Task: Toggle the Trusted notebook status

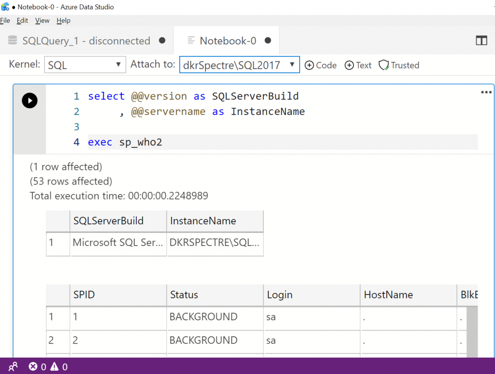Action: pyautogui.click(x=399, y=65)
